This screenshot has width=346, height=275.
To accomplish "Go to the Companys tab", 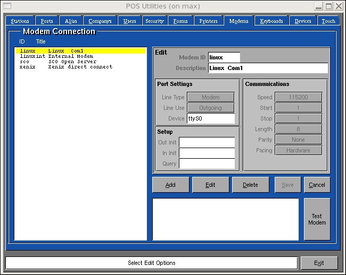I will [x=100, y=21].
